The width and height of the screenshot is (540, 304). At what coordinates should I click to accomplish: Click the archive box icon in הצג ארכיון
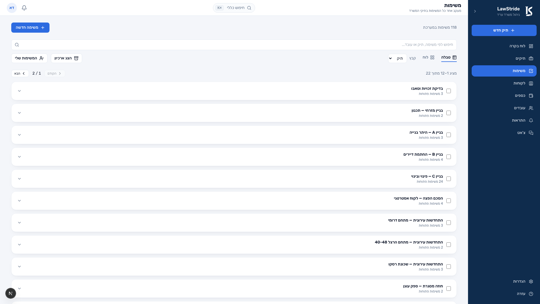pyautogui.click(x=76, y=58)
